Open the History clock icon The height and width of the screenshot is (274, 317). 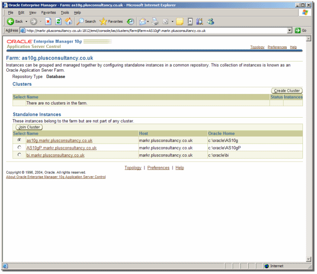point(130,21)
